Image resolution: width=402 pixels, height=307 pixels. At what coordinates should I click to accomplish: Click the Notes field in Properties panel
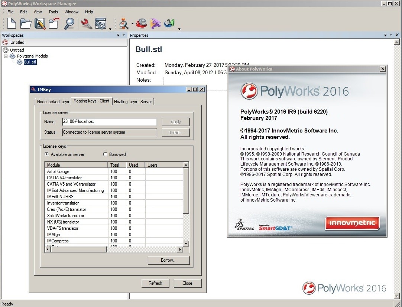tap(196, 84)
